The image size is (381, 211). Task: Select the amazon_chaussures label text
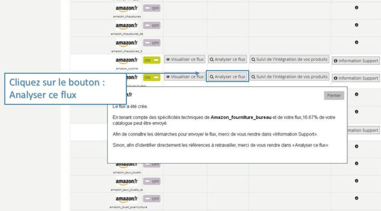point(127,16)
